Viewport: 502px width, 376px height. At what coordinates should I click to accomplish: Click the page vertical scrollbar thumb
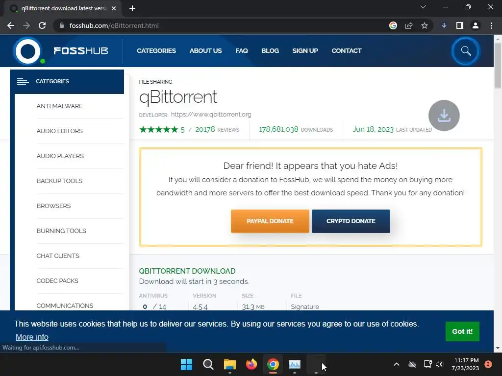click(498, 66)
